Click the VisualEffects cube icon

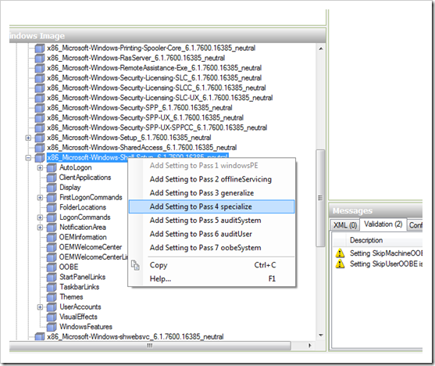pyautogui.click(x=52, y=317)
